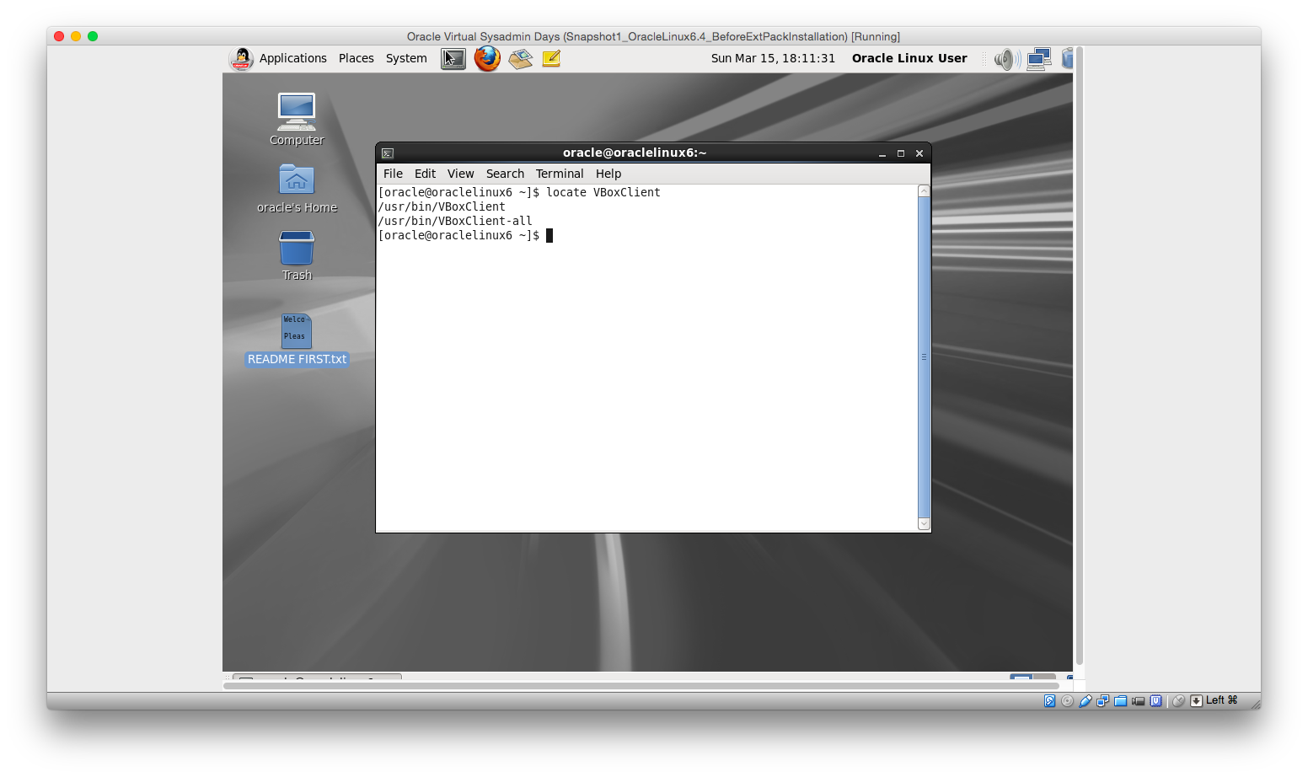Click the /usr/bin/VBoxClient-all output line

tap(455, 221)
